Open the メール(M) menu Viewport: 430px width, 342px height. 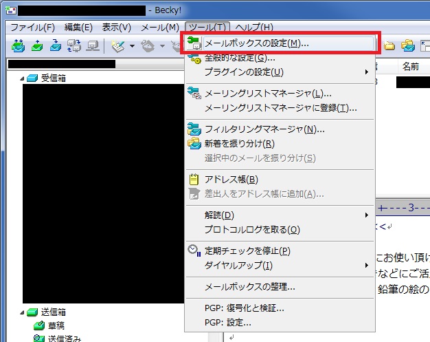pyautogui.click(x=160, y=28)
